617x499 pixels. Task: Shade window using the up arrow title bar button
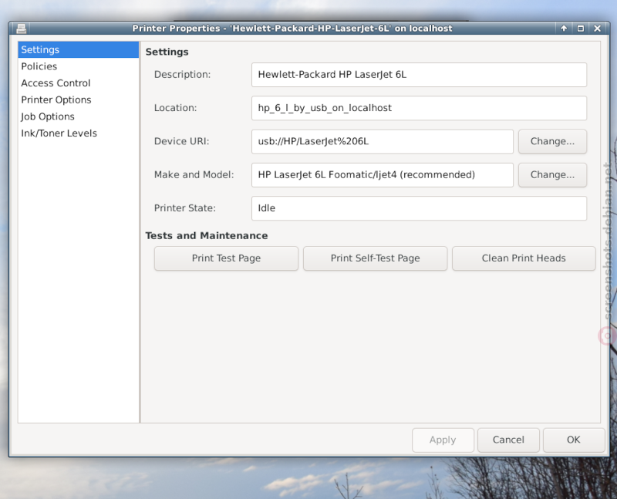564,29
